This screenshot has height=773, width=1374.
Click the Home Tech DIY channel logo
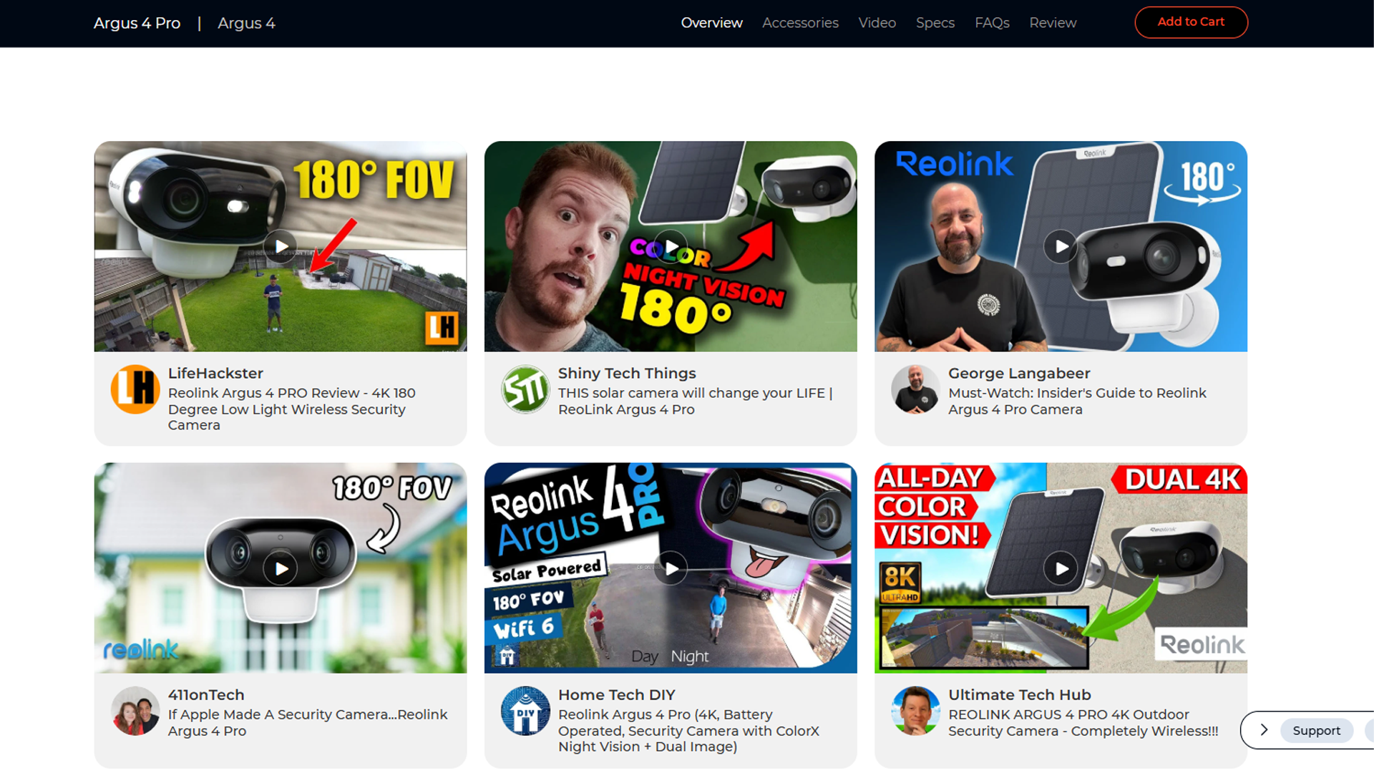click(x=525, y=711)
